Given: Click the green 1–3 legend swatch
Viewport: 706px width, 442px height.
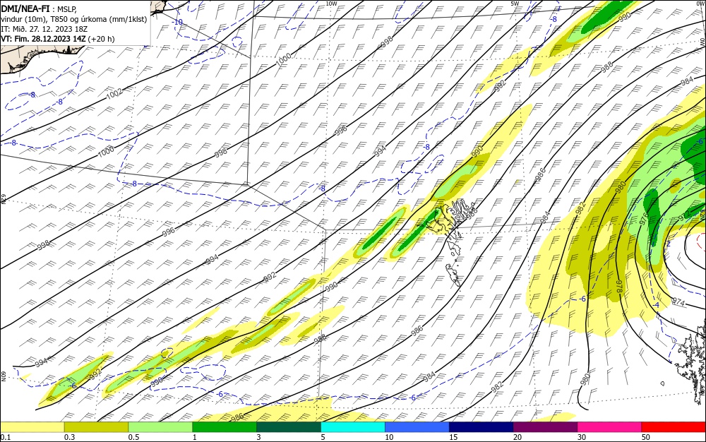Looking at the screenshot, I should click(x=225, y=427).
